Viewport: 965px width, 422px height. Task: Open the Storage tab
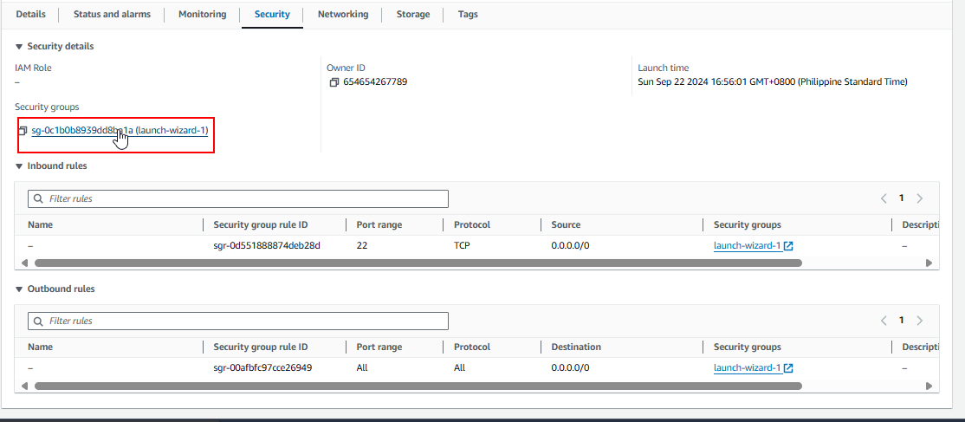click(412, 15)
